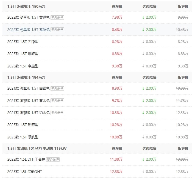Open the 2022款 1.5L DHT王者兔 model link
This screenshot has height=179, width=192.
26,159
